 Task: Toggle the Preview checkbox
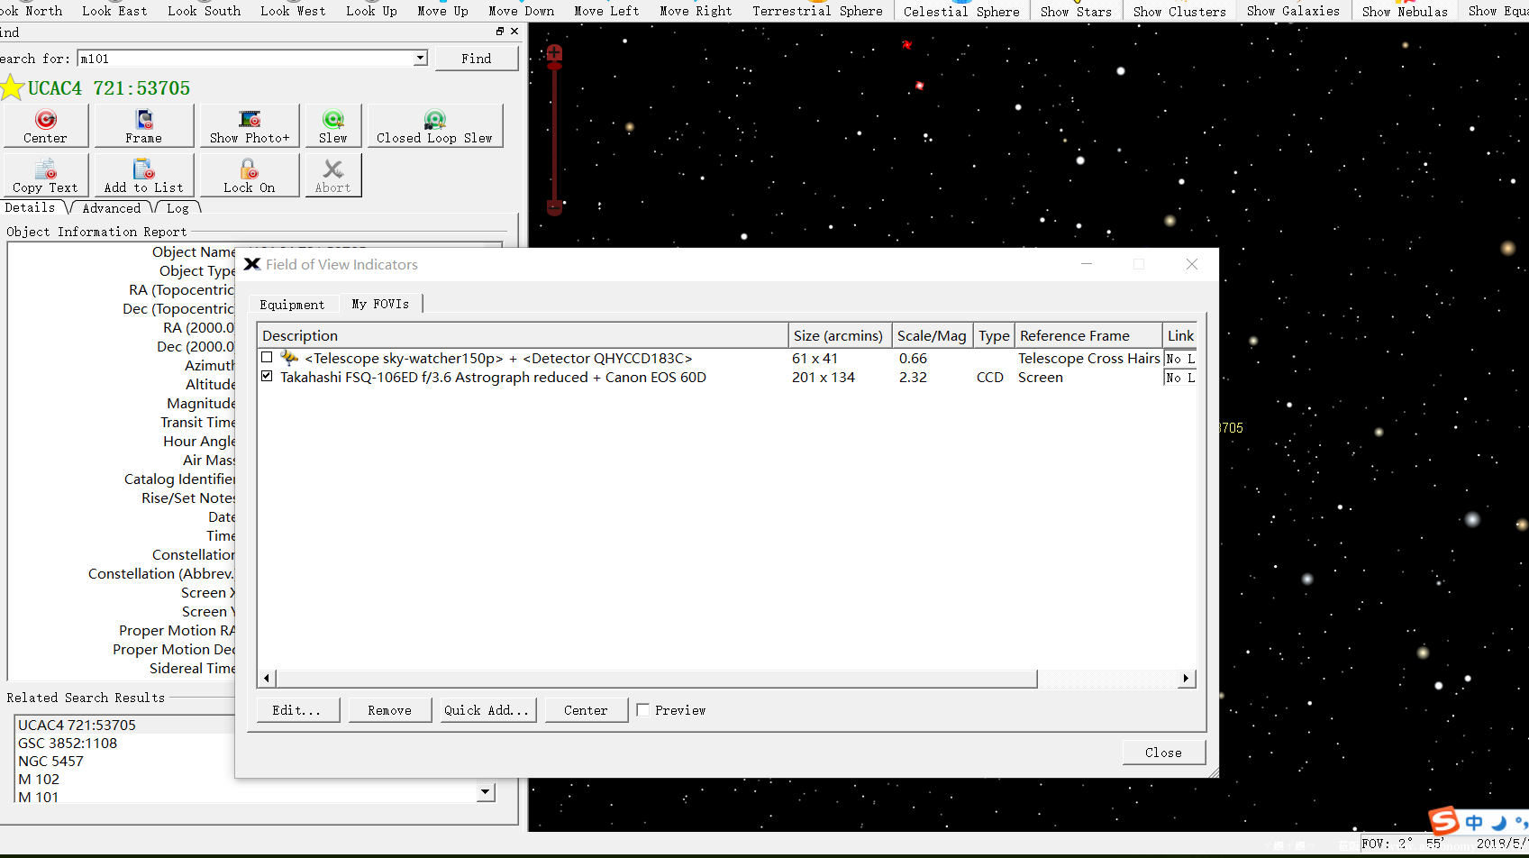click(642, 710)
